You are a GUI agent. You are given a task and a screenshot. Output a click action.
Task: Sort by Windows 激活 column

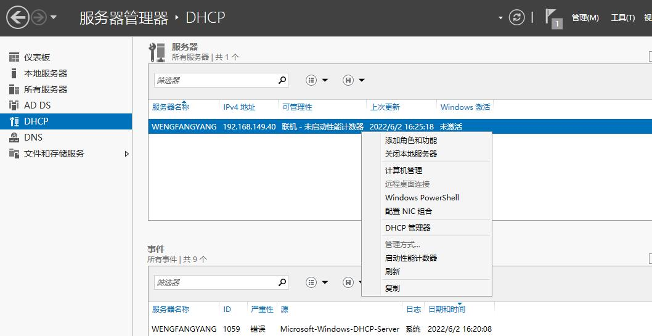click(x=465, y=107)
